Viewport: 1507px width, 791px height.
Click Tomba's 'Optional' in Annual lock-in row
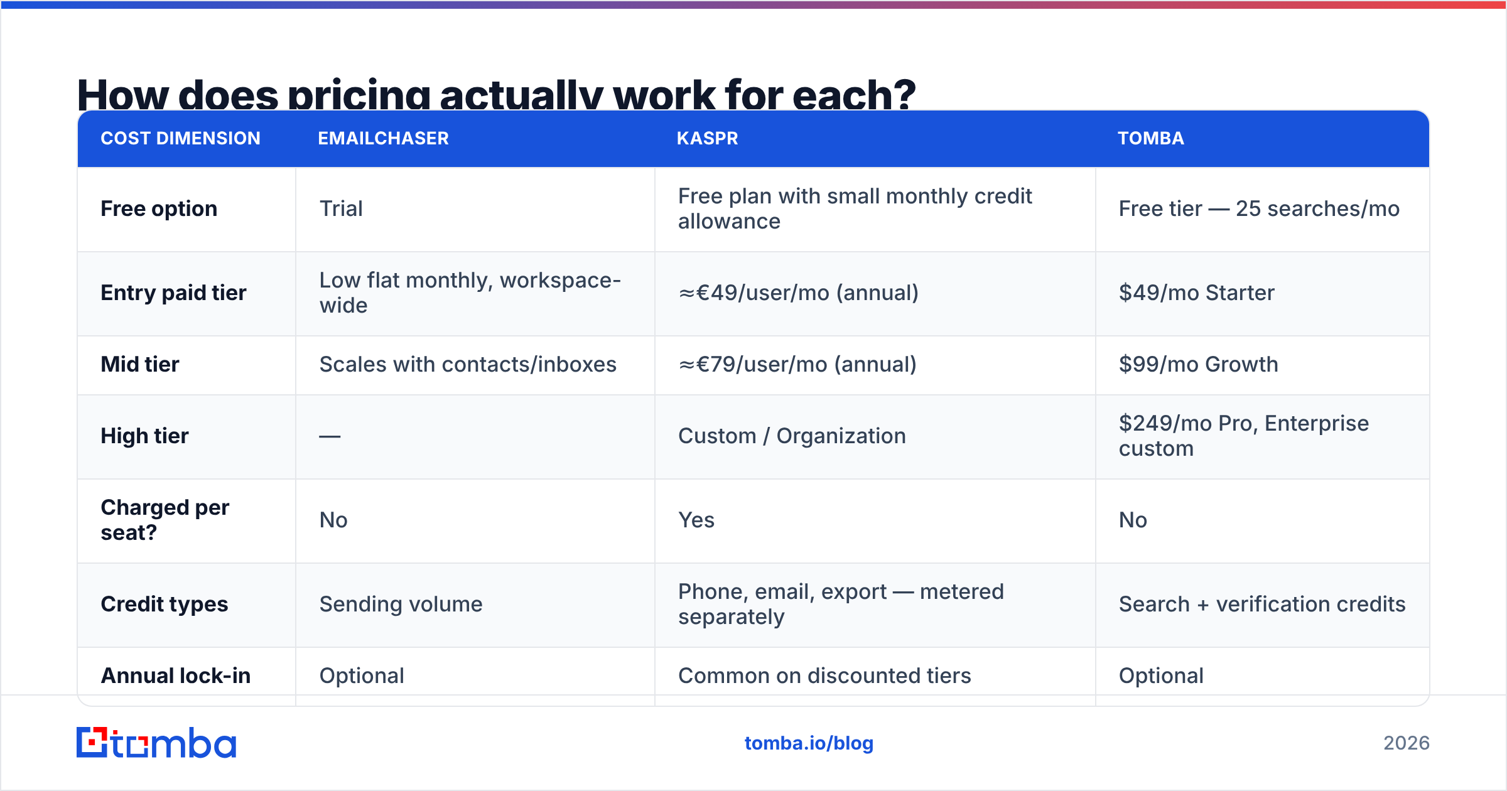(1161, 675)
